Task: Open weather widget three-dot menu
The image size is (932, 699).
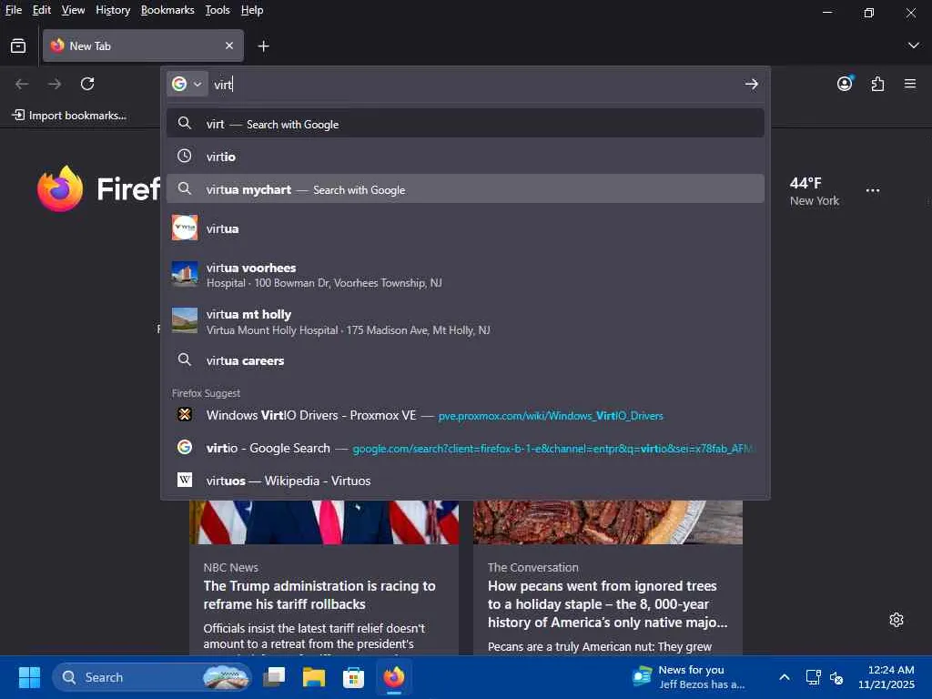Action: pyautogui.click(x=872, y=191)
